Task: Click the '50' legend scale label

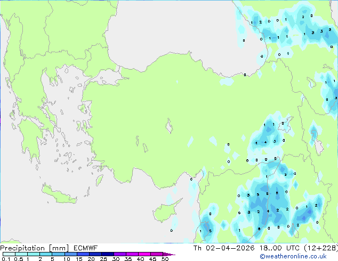Action: coord(165,259)
